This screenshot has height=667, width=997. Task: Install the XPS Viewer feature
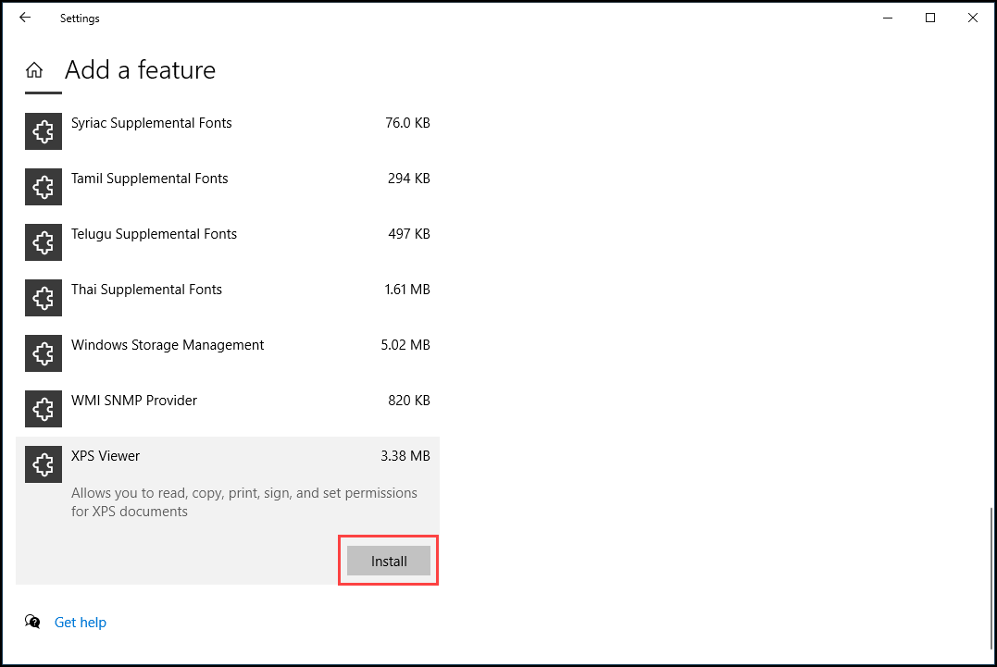click(x=389, y=561)
